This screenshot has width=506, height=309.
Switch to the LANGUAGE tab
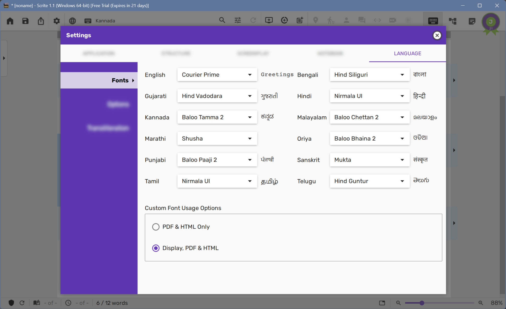click(x=407, y=53)
